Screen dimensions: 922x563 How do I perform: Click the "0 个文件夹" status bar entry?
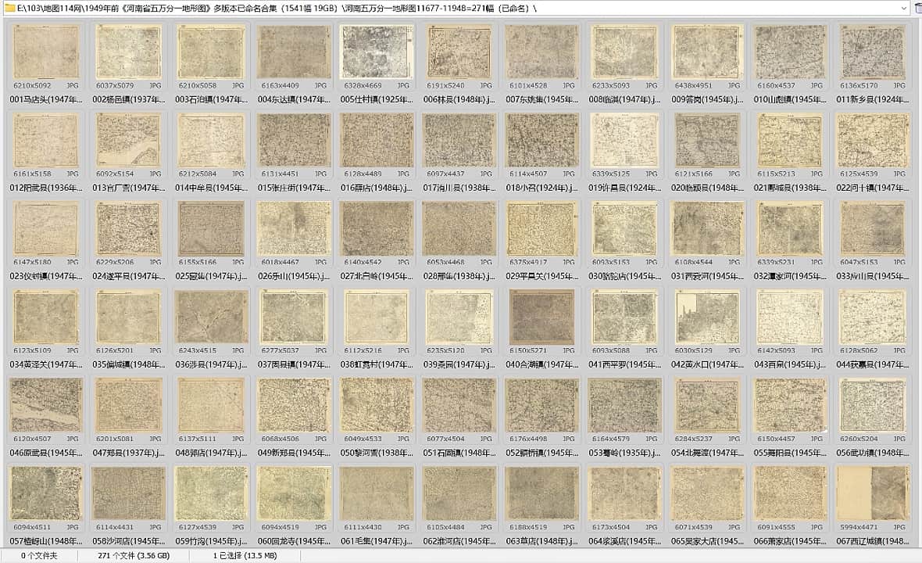pyautogui.click(x=39, y=555)
